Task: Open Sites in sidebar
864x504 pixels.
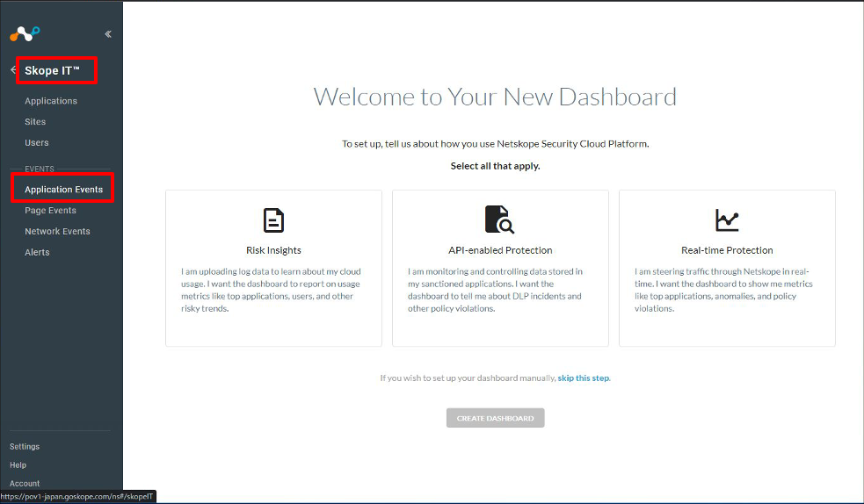Action: click(35, 121)
